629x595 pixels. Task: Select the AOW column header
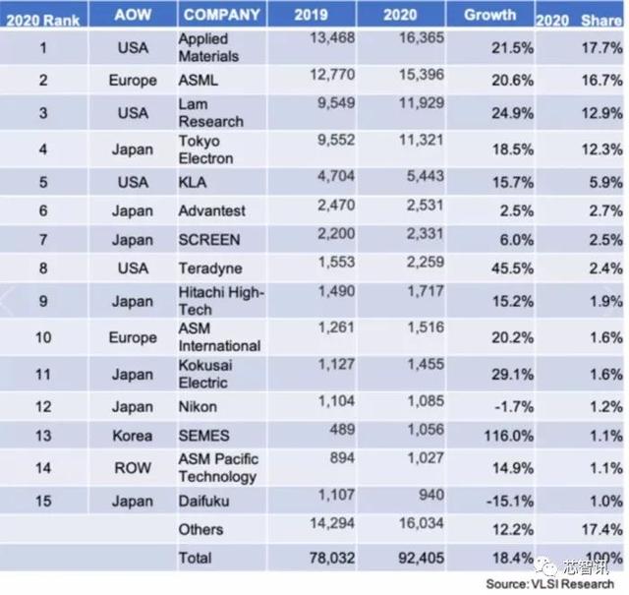(132, 16)
